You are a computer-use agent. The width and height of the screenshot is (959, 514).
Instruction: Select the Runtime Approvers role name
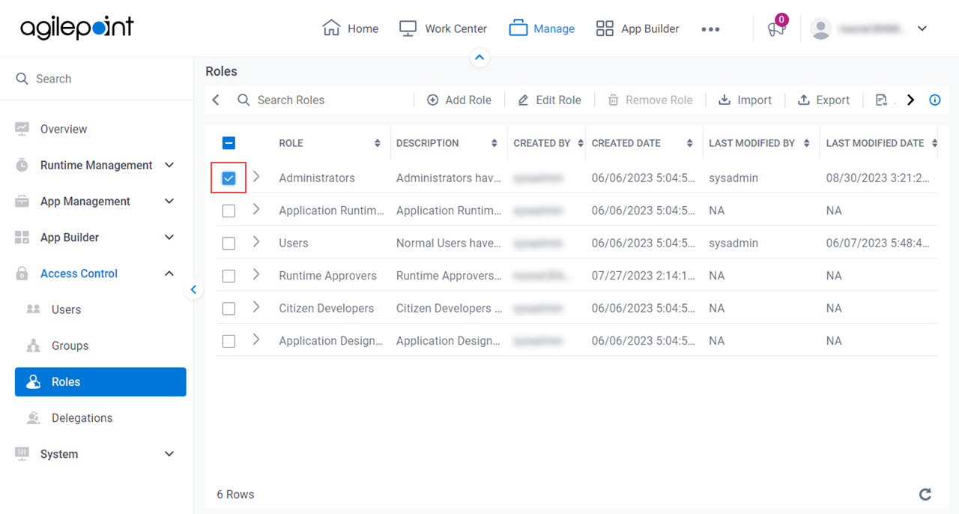327,276
